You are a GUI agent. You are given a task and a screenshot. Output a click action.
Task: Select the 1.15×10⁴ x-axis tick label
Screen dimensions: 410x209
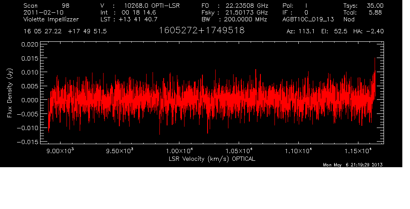(x=358, y=151)
